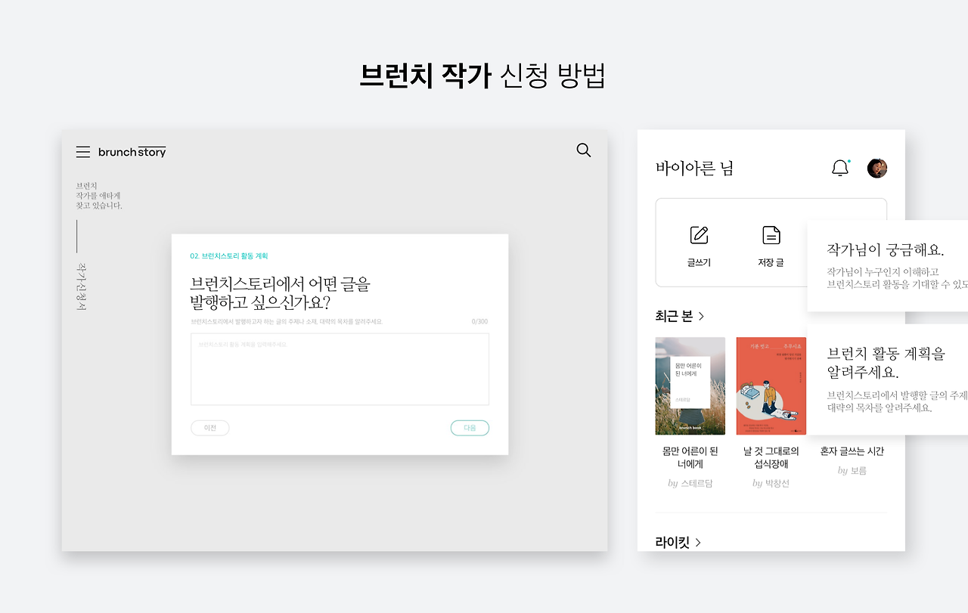
Task: Click the author link by 박창선
Action: tap(771, 484)
